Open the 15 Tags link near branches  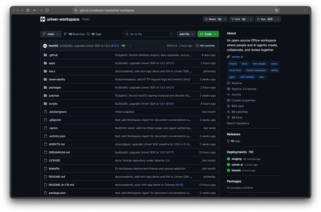pyautogui.click(x=94, y=34)
